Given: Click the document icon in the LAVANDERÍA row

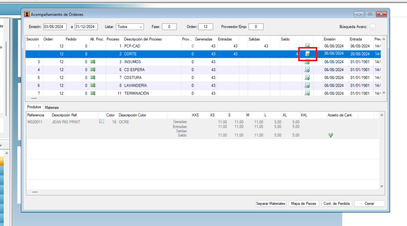Looking at the screenshot, I should [x=307, y=85].
